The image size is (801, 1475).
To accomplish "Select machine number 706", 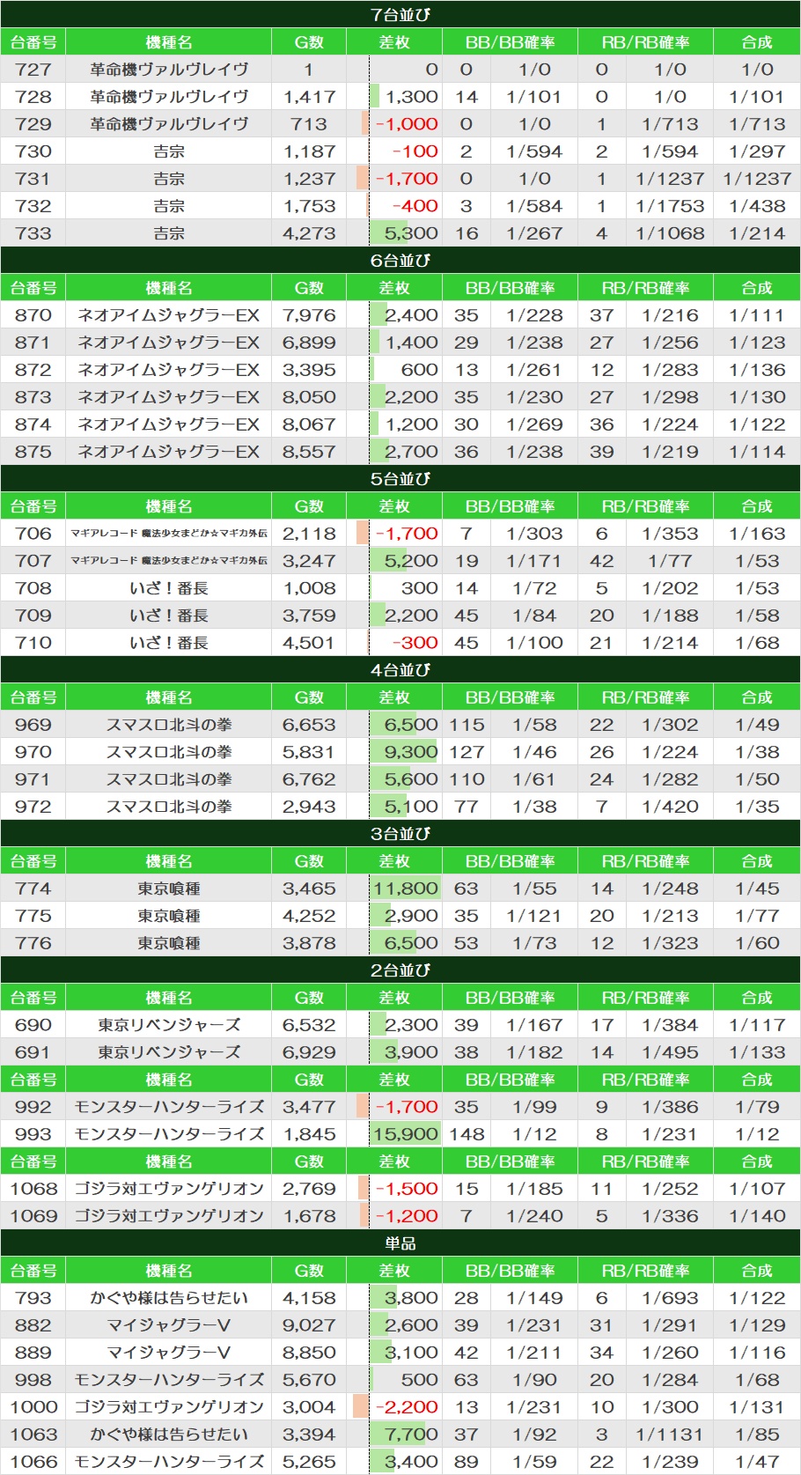I will (x=33, y=533).
